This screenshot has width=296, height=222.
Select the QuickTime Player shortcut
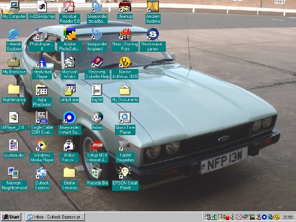click(x=125, y=117)
